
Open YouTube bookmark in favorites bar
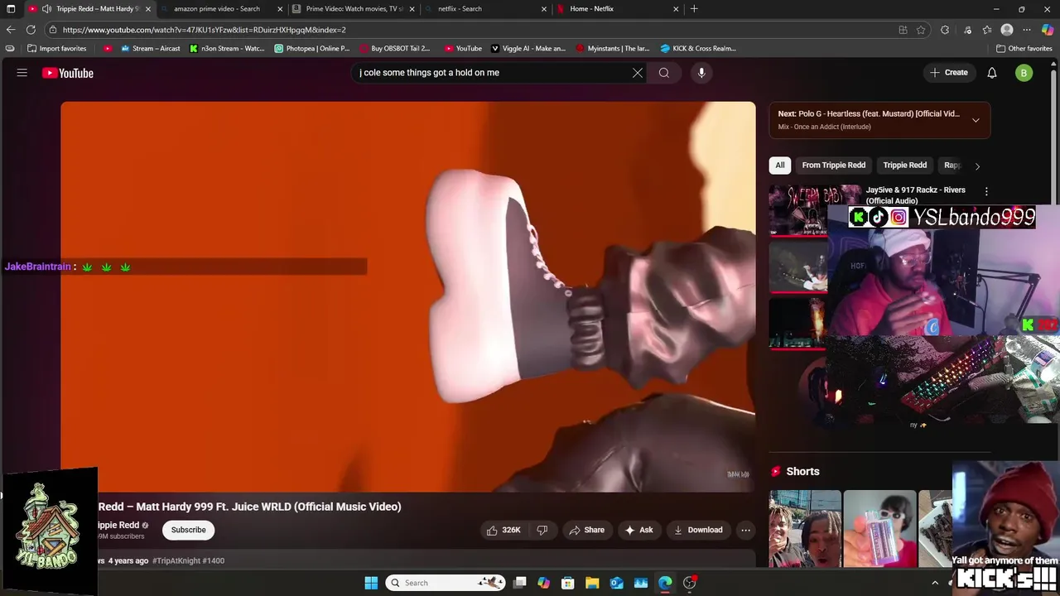click(x=463, y=48)
